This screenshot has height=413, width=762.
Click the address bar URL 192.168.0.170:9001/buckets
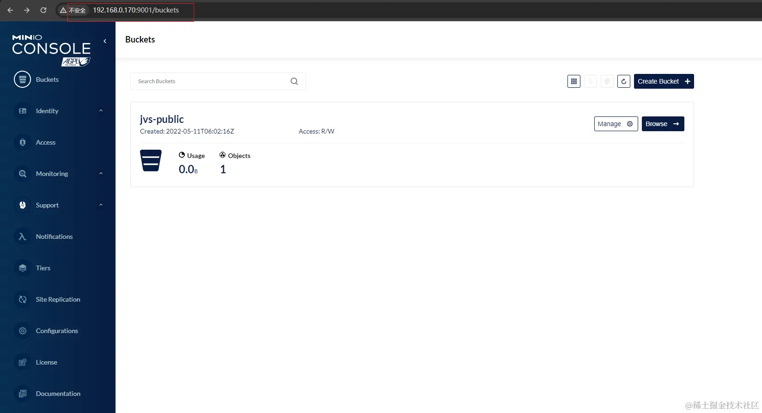(x=136, y=10)
